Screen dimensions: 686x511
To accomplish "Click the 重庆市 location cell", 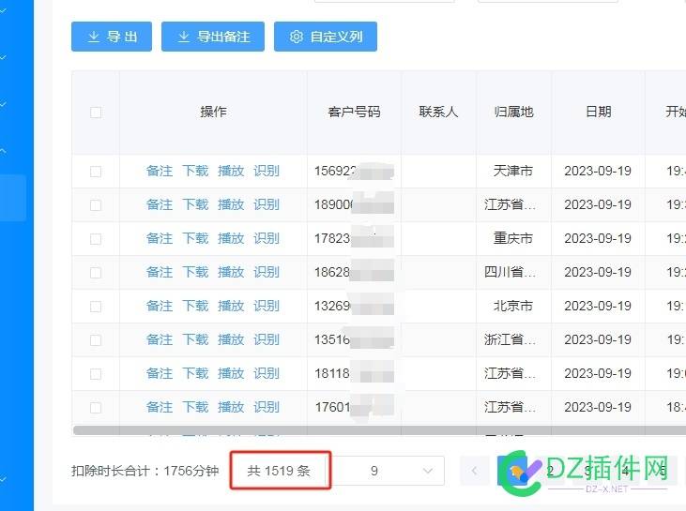I will click(x=512, y=238).
